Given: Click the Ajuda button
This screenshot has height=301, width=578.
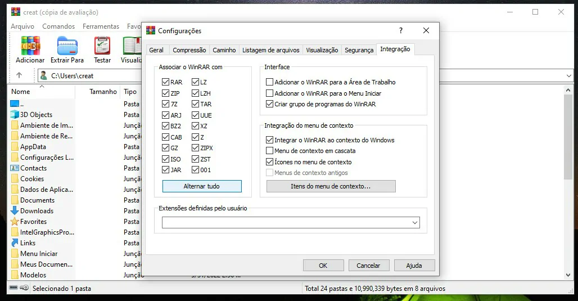Looking at the screenshot, I should (414, 266).
